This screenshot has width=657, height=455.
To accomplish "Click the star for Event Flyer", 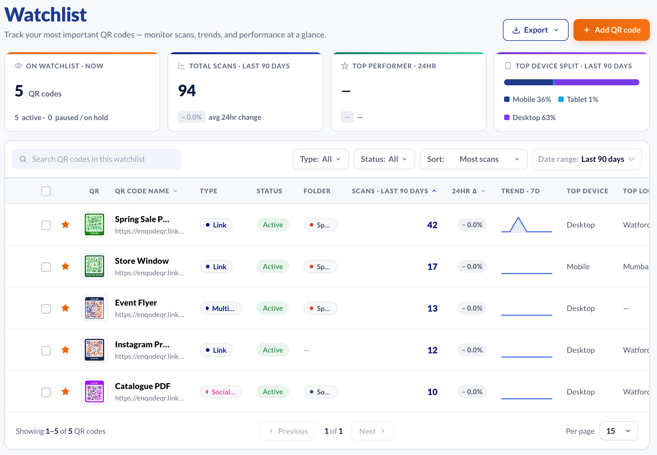I will (65, 308).
